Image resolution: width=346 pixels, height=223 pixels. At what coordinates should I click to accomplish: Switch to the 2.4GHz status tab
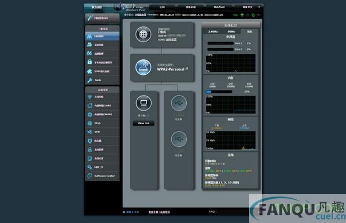pos(213,32)
